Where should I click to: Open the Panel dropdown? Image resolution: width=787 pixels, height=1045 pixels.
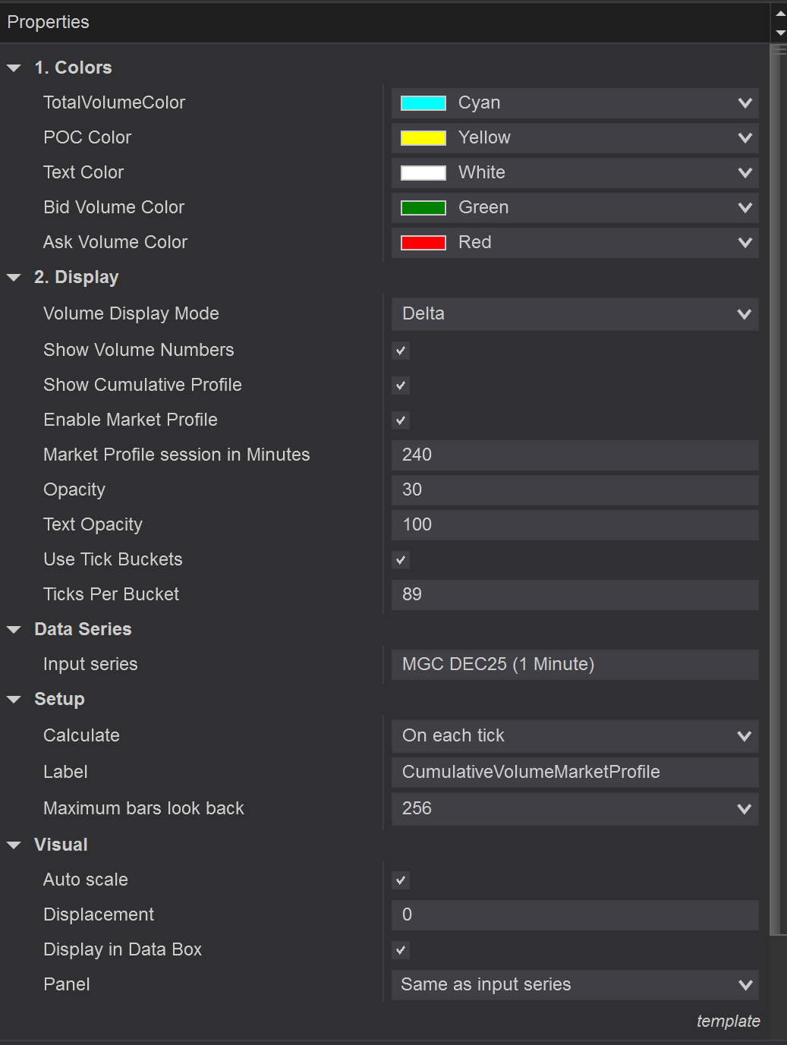pos(575,985)
